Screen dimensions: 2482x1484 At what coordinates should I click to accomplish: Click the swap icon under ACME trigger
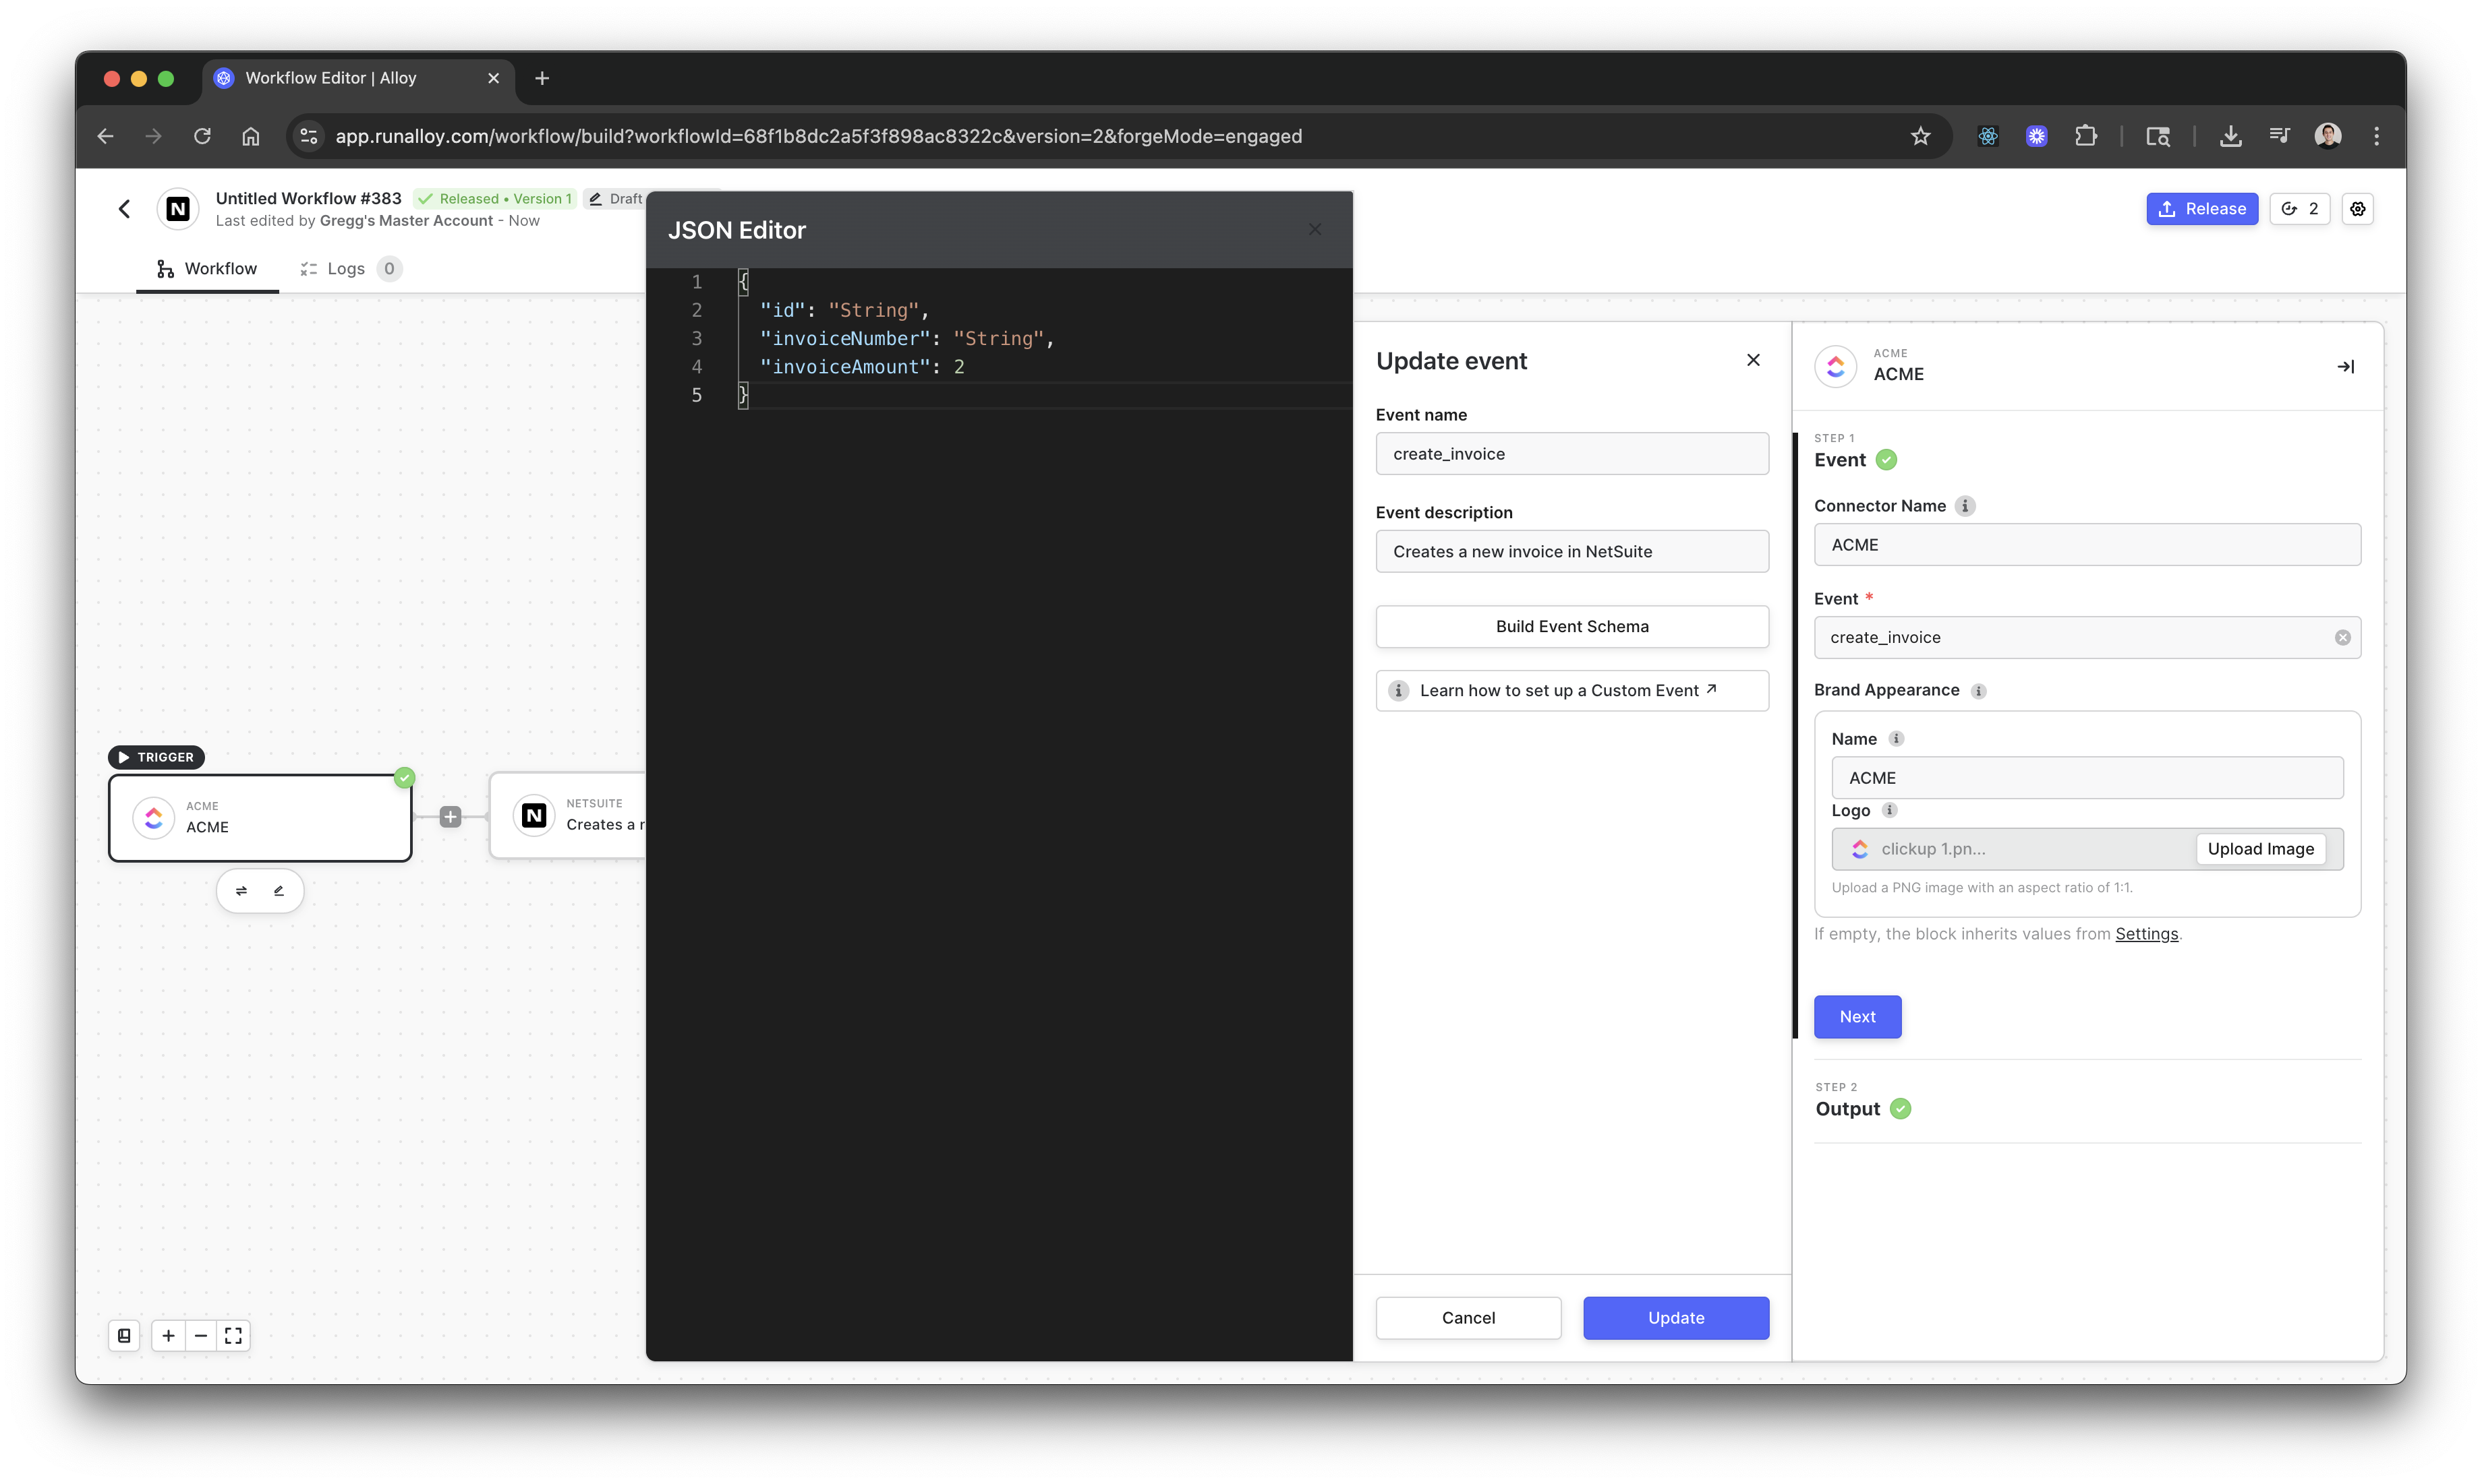241,891
